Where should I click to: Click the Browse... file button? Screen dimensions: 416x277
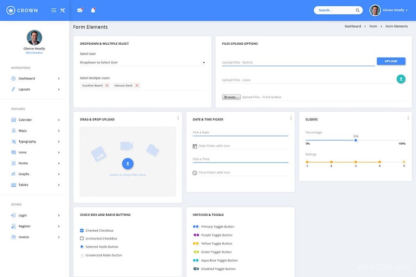tap(231, 97)
